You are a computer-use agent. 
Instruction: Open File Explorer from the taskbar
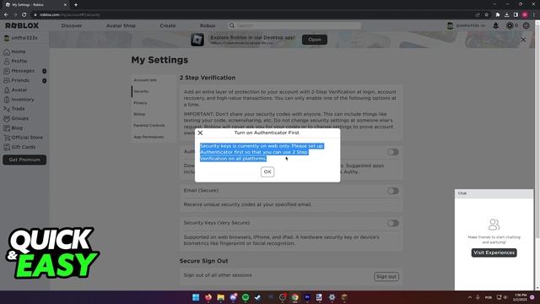click(x=221, y=297)
